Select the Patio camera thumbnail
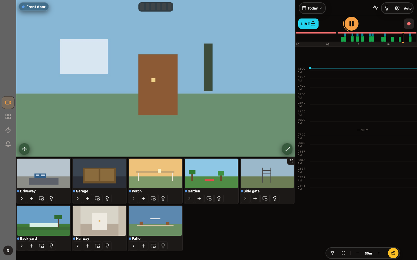Viewport: 417px width, 260px height. click(155, 221)
